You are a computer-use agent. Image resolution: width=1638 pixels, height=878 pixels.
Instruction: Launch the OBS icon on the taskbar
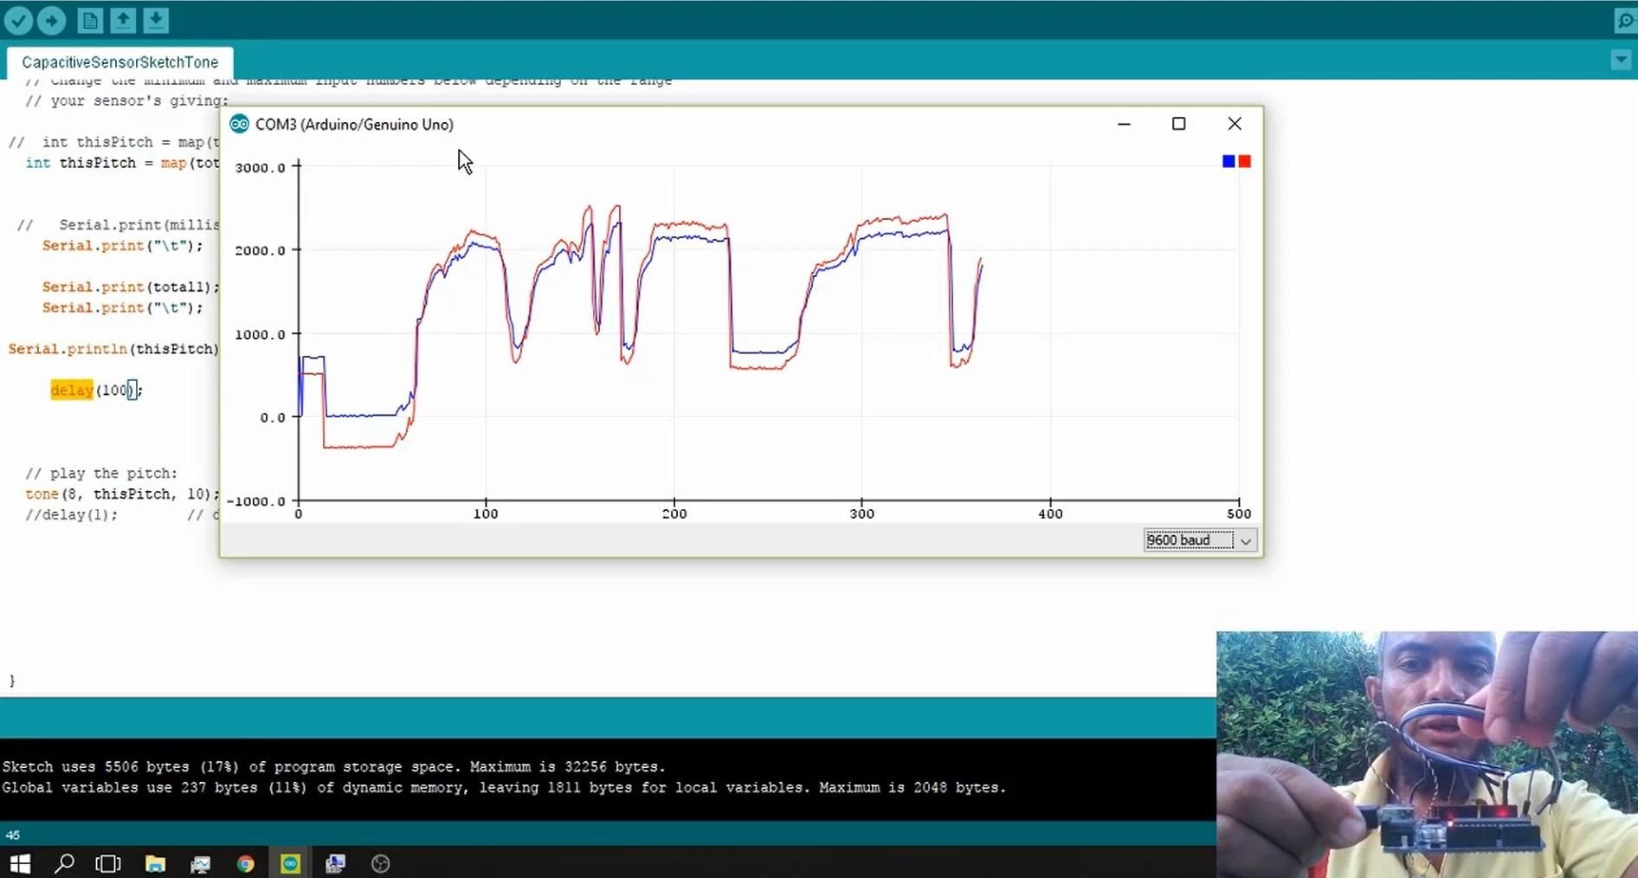point(381,863)
